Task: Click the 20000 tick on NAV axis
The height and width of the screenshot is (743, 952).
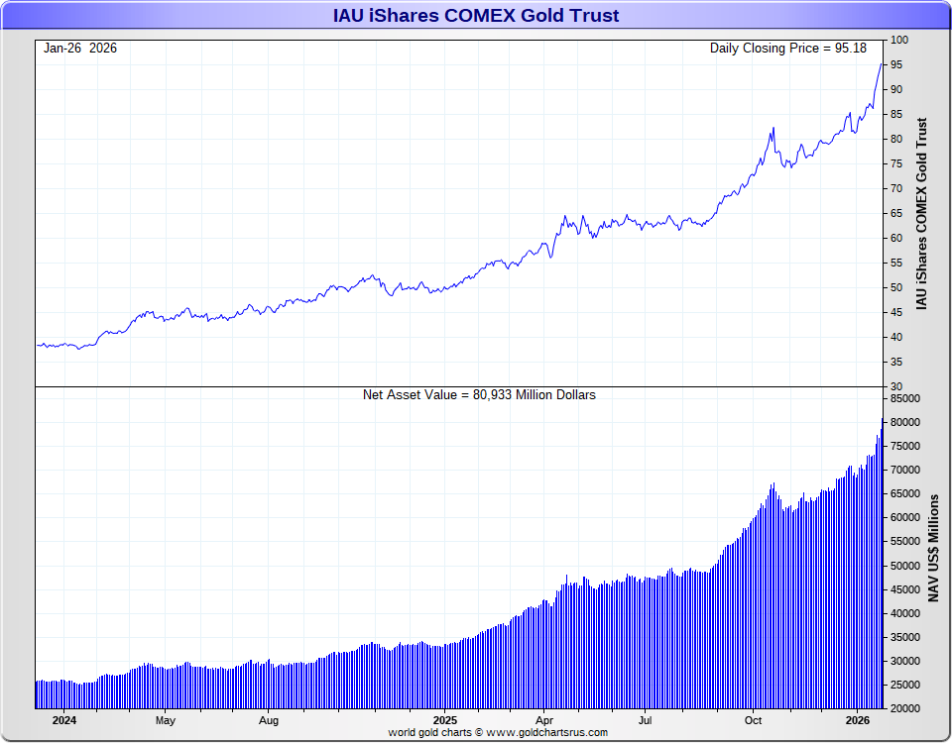Action: (x=905, y=709)
